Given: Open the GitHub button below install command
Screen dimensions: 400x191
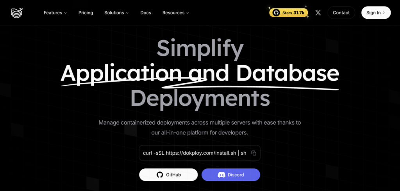Looking at the screenshot, I should click(168, 175).
